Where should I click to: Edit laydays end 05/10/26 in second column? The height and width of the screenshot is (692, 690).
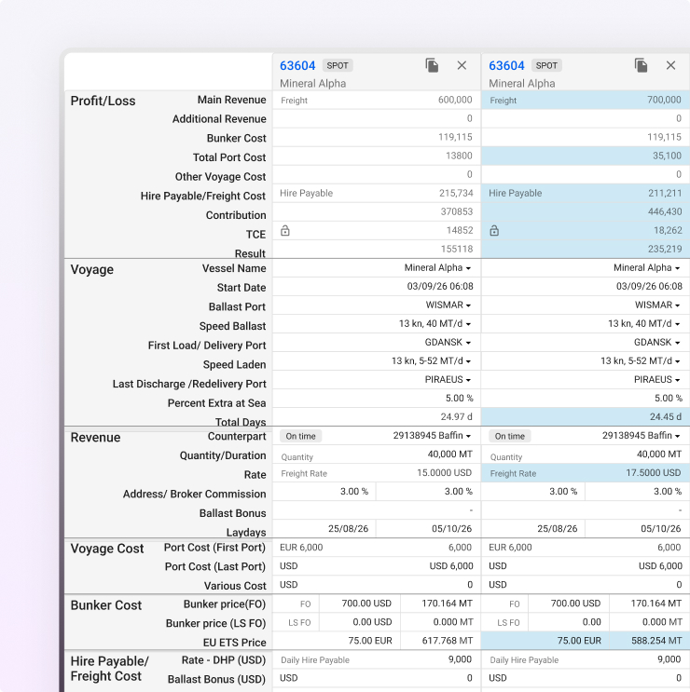point(638,529)
